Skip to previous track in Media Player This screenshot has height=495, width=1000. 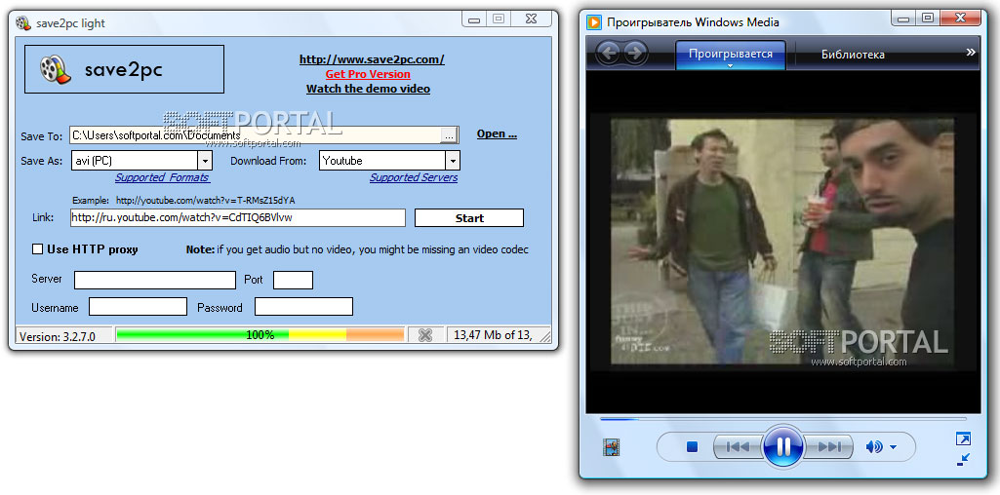(738, 447)
